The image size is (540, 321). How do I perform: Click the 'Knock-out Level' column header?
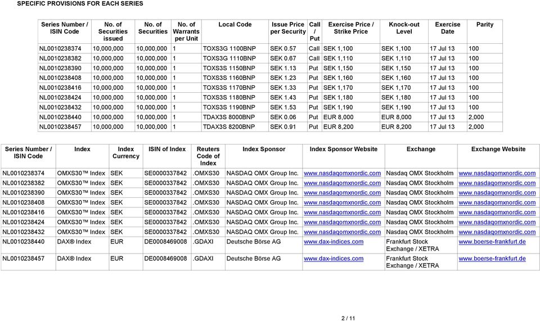tap(404, 28)
